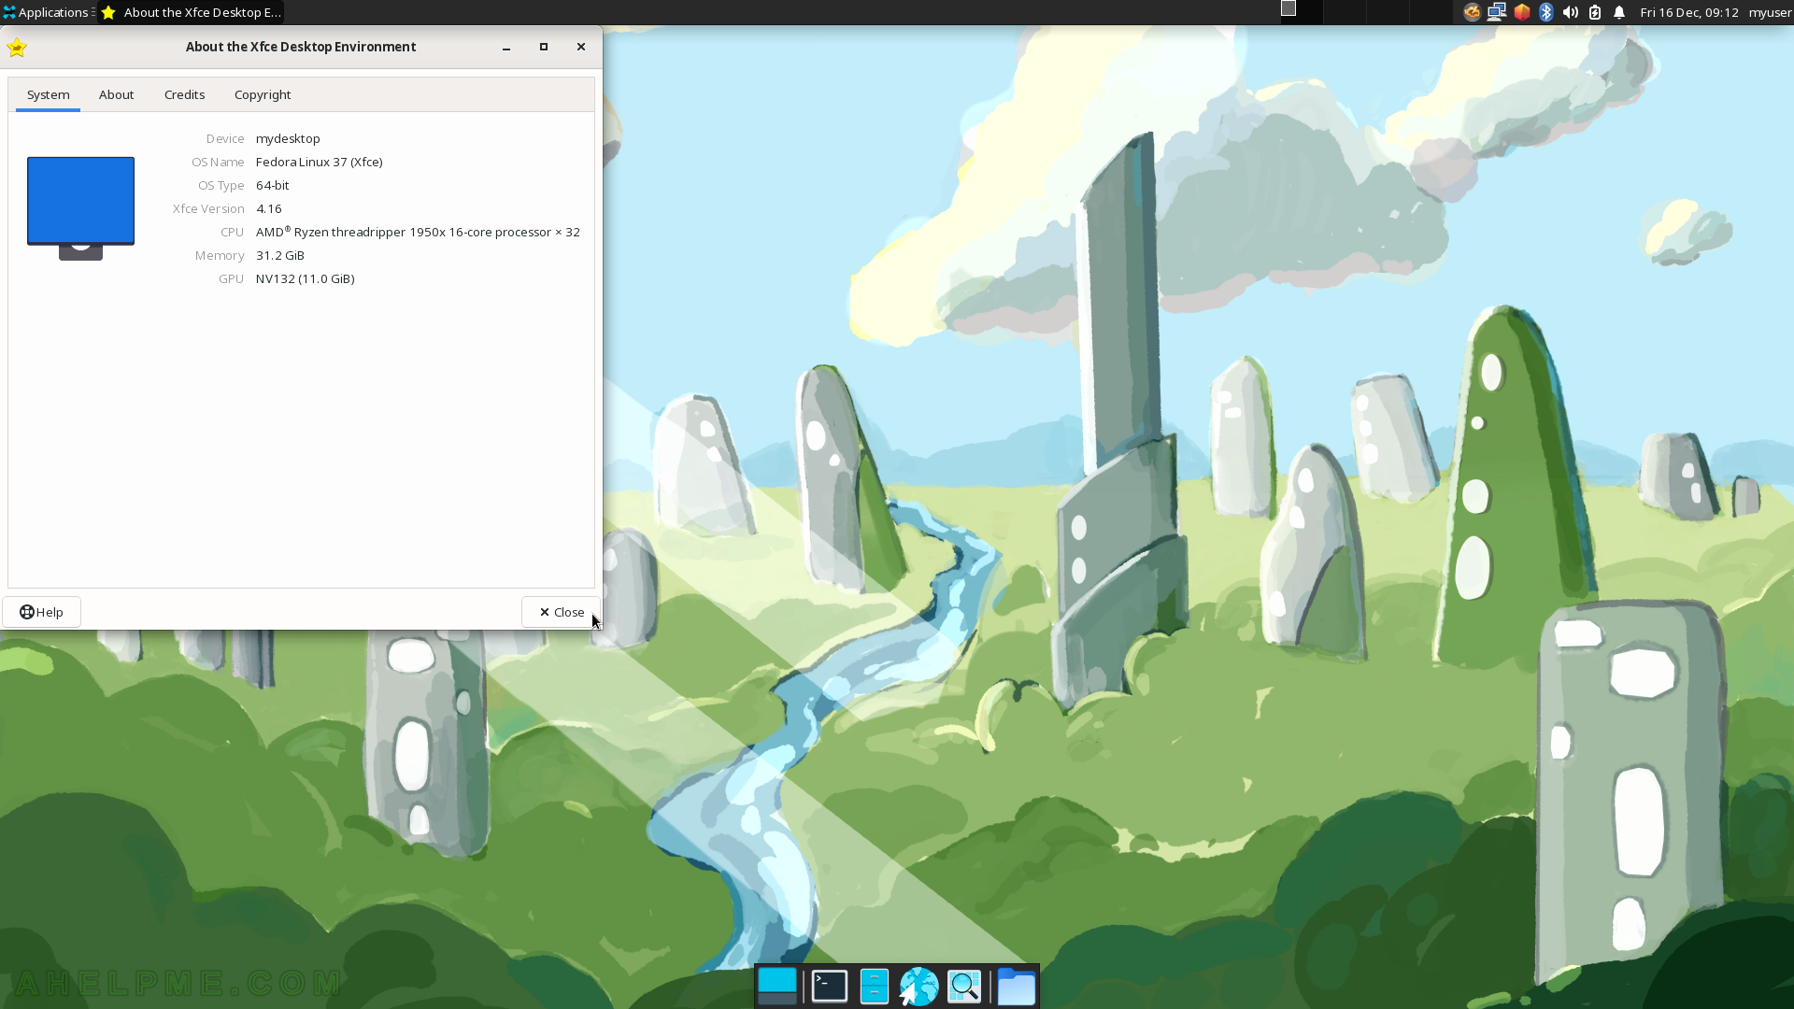
Task: Switch to the System tab
Action: point(48,94)
